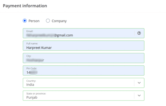The height and width of the screenshot is (106, 166).
Task: Click the email help question mark icon
Action: point(139,33)
